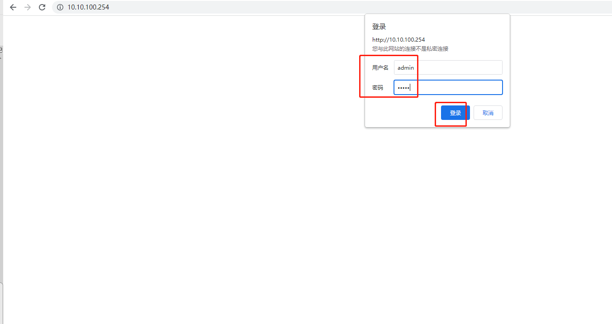Click the 登录 dialog title
Image resolution: width=612 pixels, height=324 pixels.
pos(379,27)
